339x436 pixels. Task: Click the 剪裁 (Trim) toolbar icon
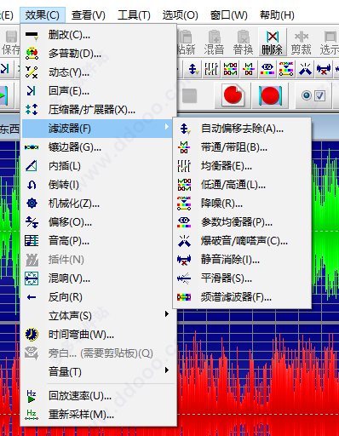tap(302, 43)
